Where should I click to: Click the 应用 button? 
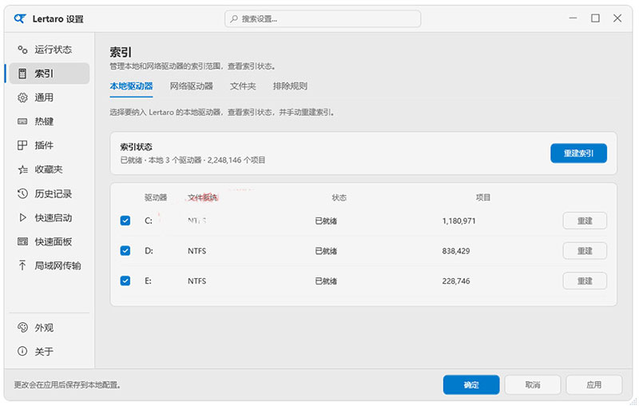pos(593,384)
